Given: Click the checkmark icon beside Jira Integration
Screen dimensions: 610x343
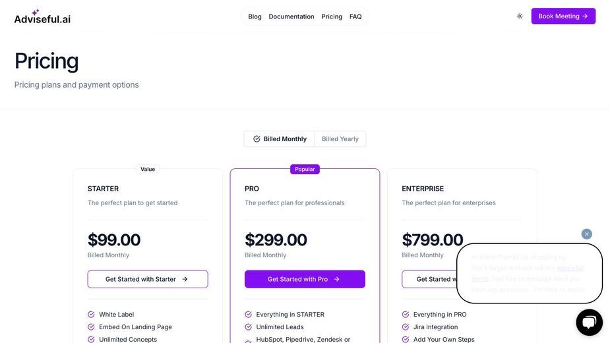Looking at the screenshot, I should (x=406, y=327).
